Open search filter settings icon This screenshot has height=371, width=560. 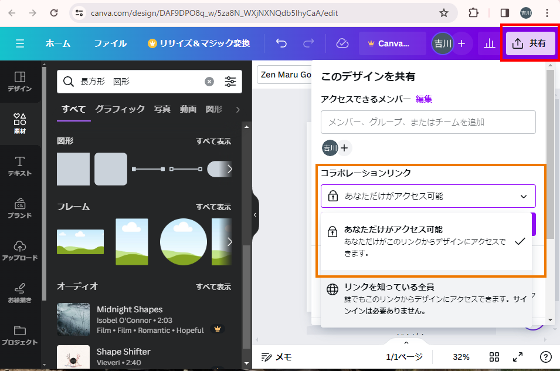click(x=230, y=82)
